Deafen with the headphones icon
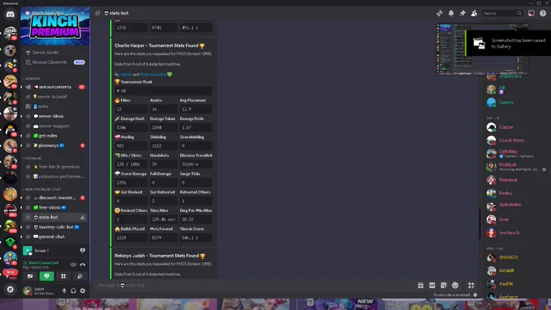The width and height of the screenshot is (551, 310). (x=74, y=291)
